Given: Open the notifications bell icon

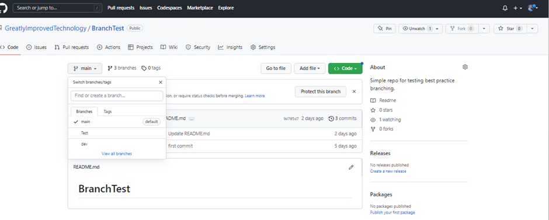Looking at the screenshot, I should coord(505,8).
